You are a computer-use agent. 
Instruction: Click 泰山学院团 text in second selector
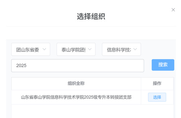[x=74, y=50]
